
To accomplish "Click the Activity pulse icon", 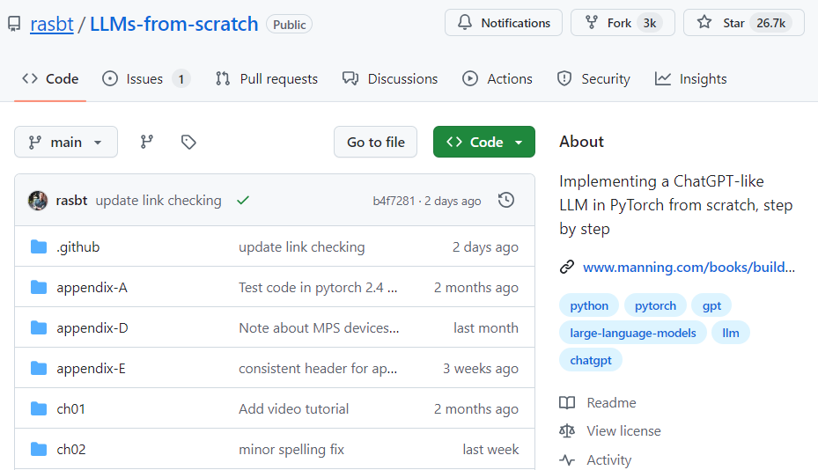I will point(567,460).
